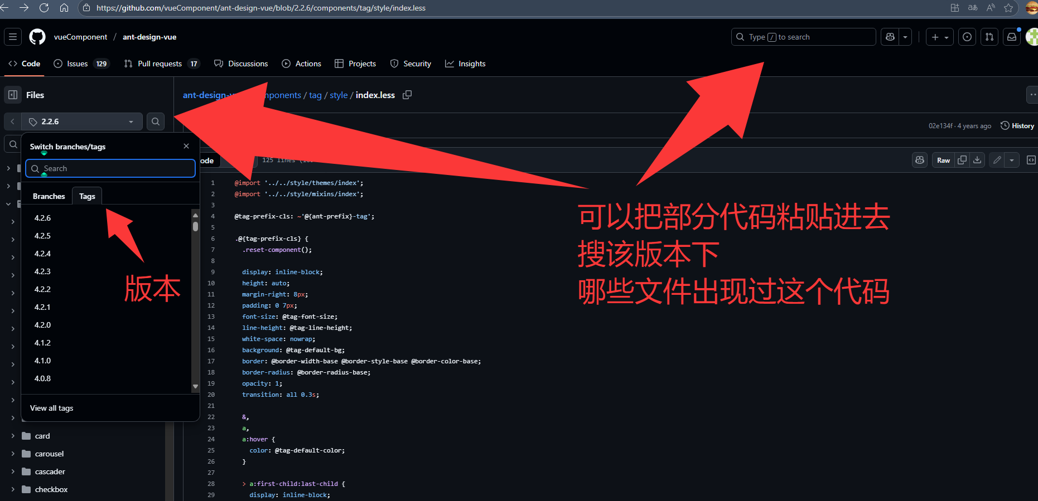This screenshot has height=501, width=1038.
Task: Copy file path icon beside index.less
Action: pyautogui.click(x=407, y=95)
